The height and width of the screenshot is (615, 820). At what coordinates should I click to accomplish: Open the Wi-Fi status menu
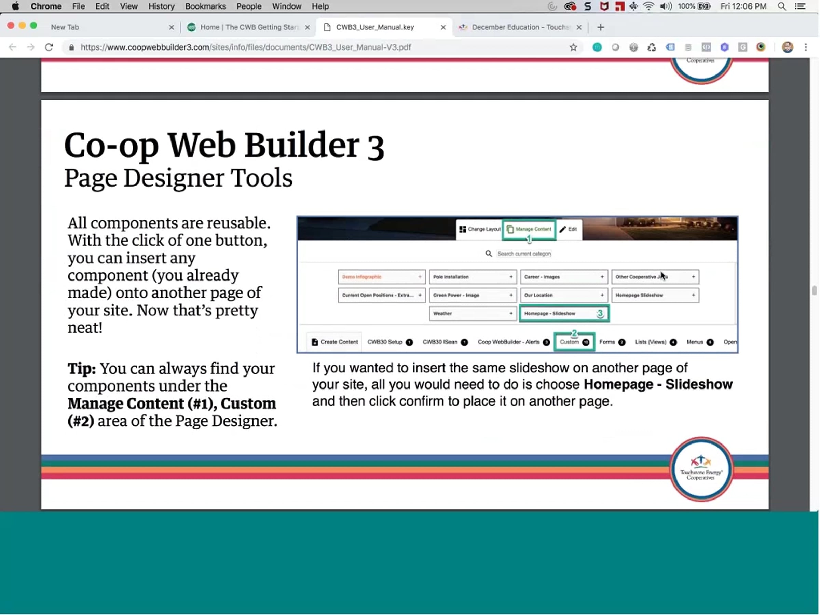(649, 6)
